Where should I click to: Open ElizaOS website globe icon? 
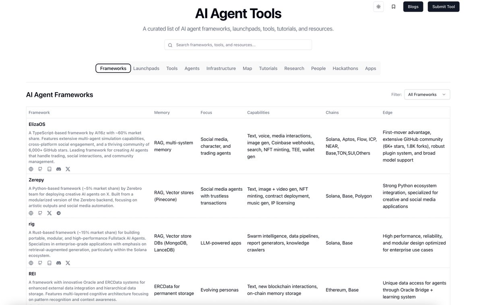click(31, 169)
